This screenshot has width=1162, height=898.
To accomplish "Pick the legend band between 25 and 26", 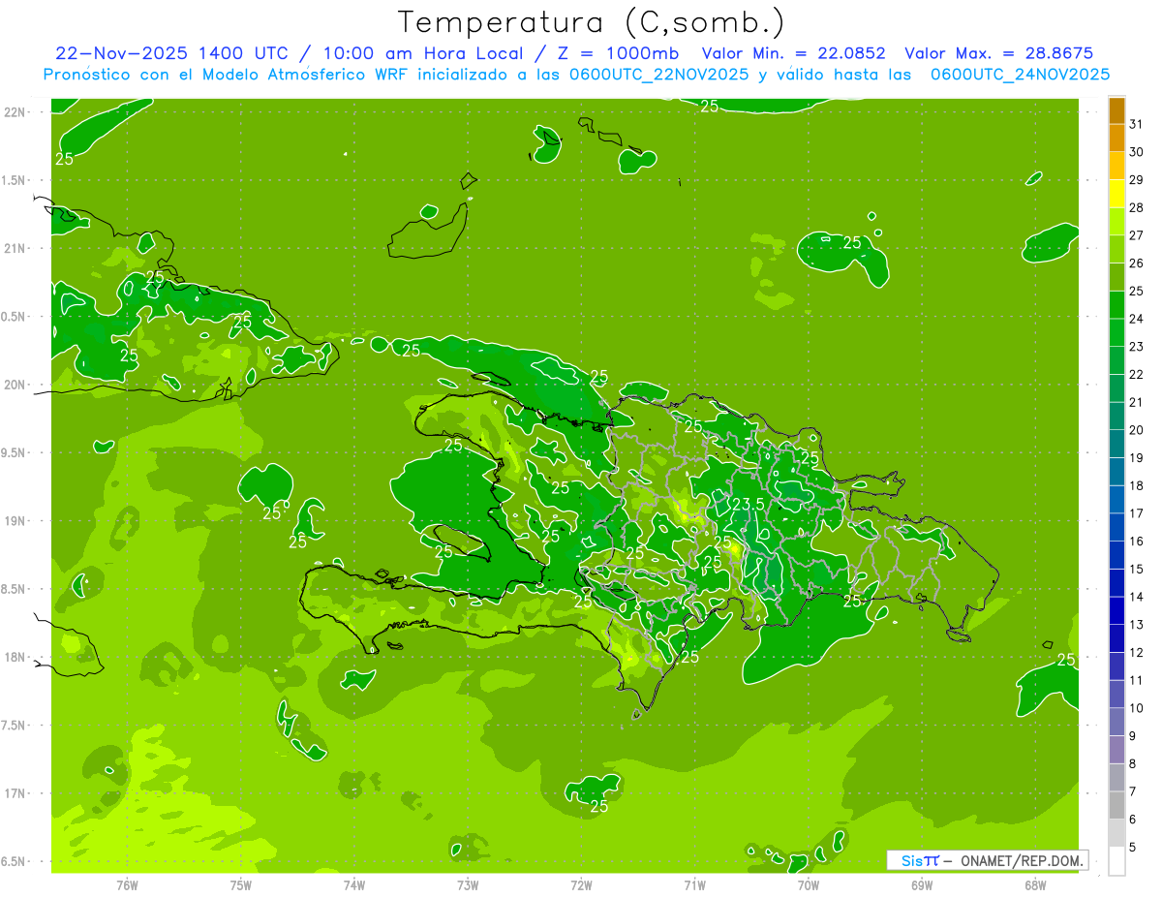I will 1116,278.
